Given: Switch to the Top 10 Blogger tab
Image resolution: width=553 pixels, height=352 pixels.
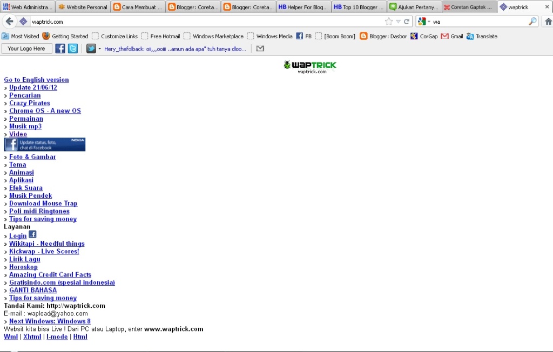Looking at the screenshot, I should (359, 6).
